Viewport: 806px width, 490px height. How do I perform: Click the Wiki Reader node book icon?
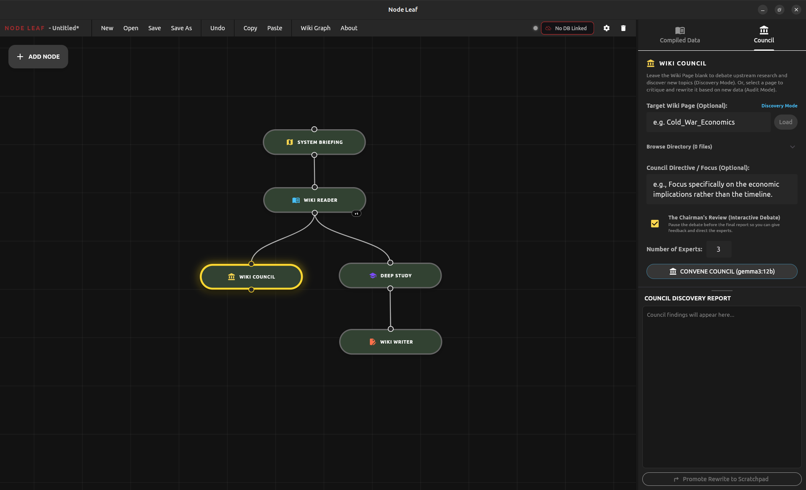pyautogui.click(x=296, y=200)
